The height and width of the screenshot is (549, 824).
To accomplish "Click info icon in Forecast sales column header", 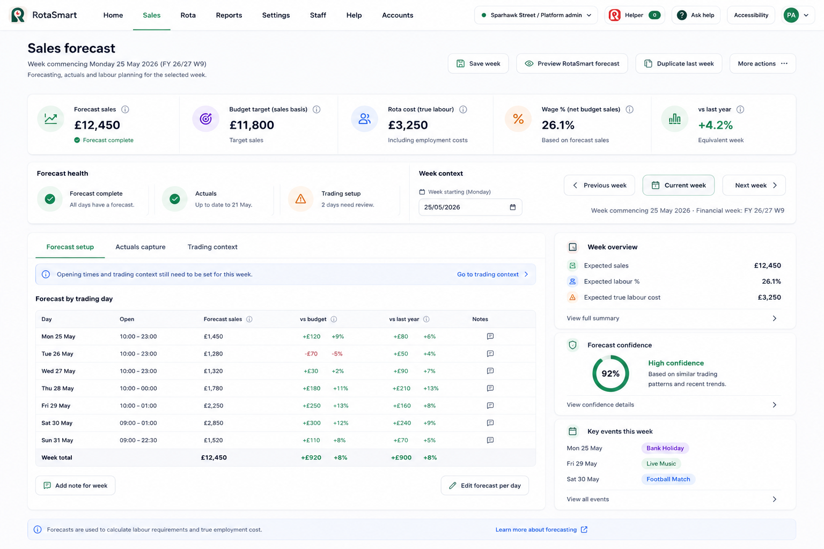I will tap(249, 319).
